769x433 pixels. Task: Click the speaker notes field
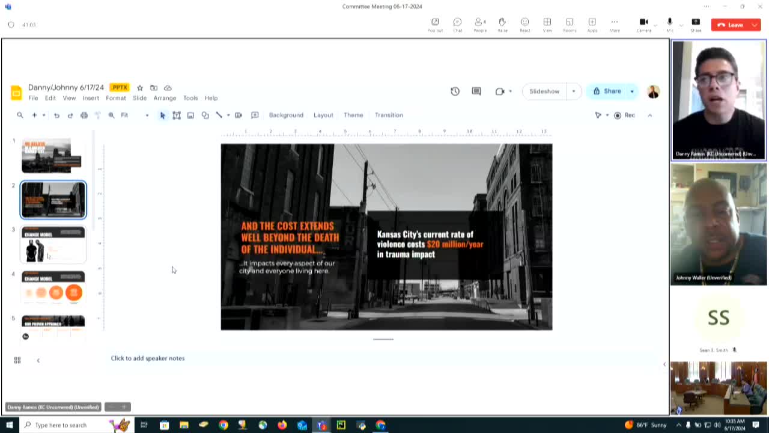148,358
